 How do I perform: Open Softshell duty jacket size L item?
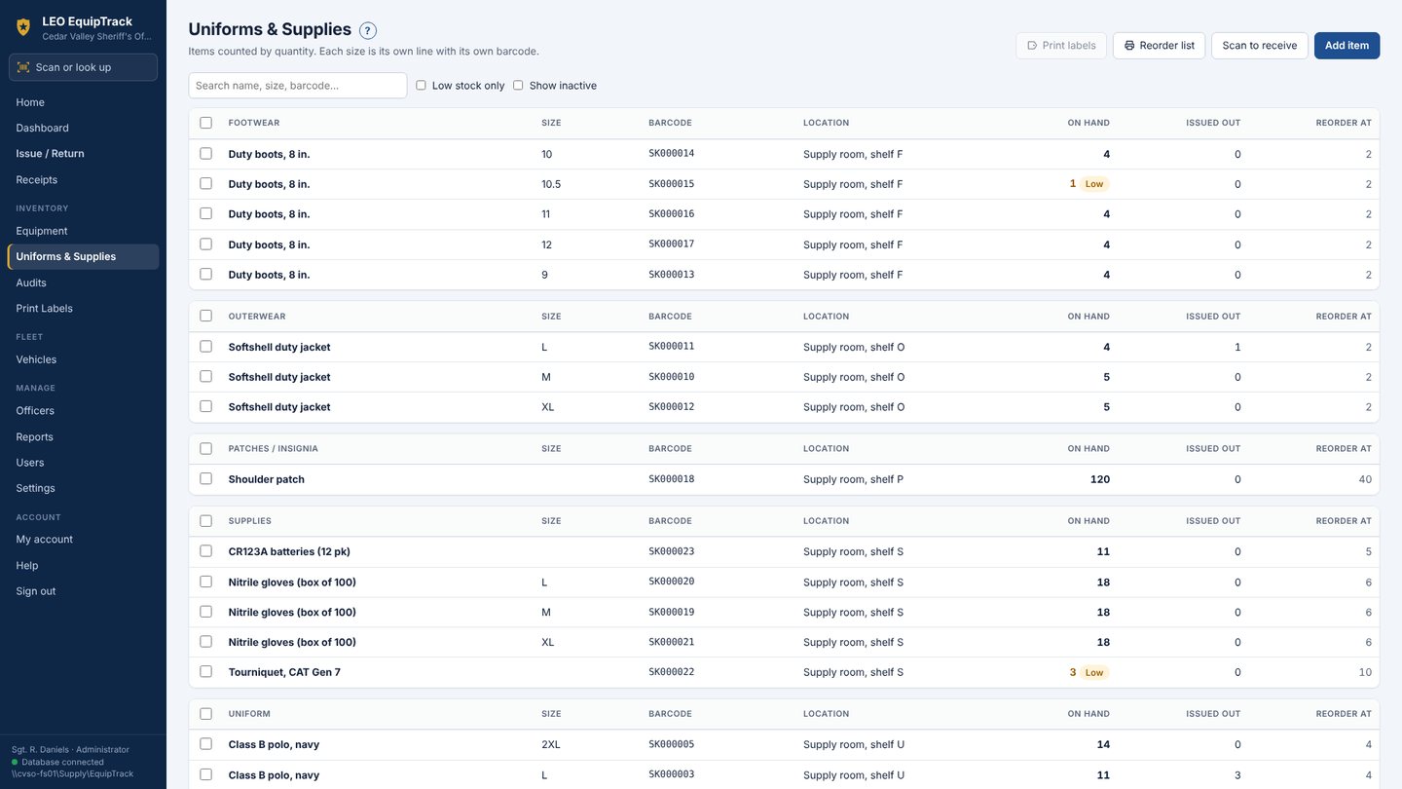[x=279, y=347]
